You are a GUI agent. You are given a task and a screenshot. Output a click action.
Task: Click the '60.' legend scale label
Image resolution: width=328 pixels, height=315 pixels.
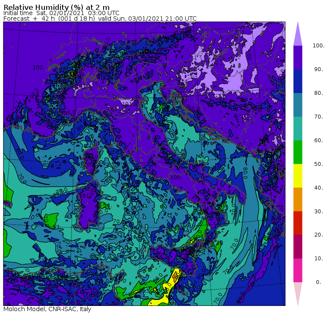[319, 140]
